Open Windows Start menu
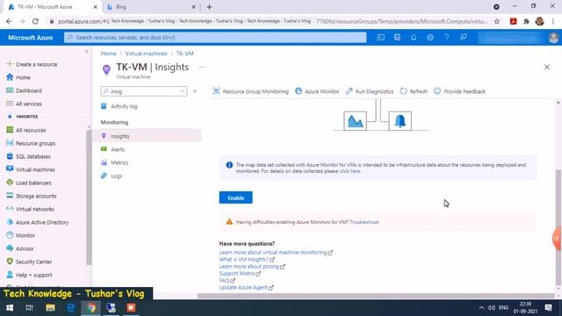Image resolution: width=562 pixels, height=316 pixels. (x=10, y=308)
